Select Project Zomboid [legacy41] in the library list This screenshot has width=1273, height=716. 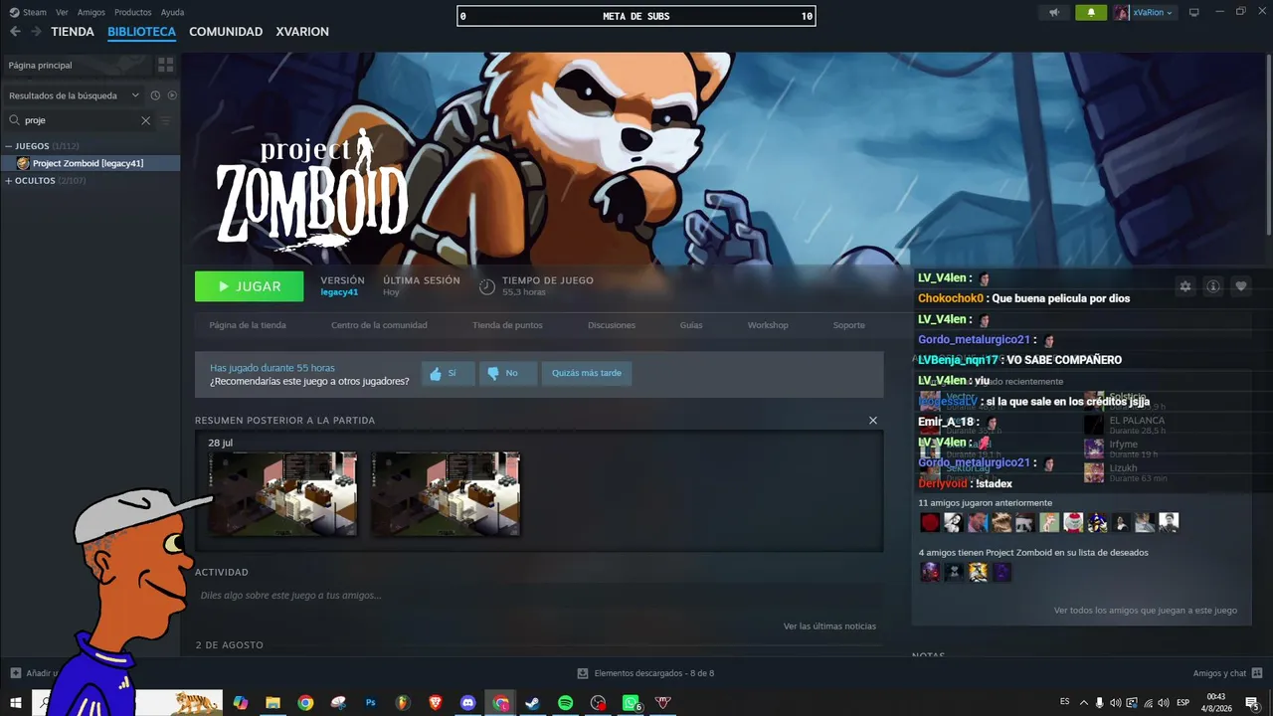91,163
